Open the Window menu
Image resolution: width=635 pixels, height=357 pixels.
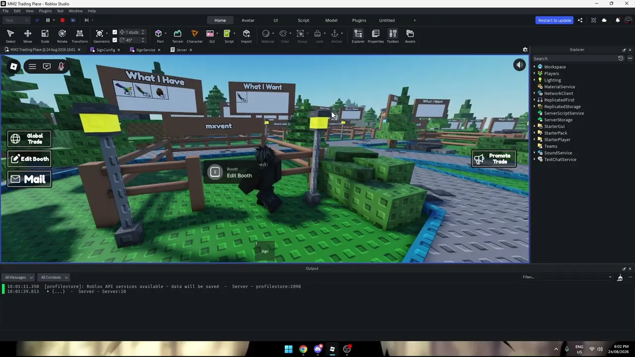(75, 11)
